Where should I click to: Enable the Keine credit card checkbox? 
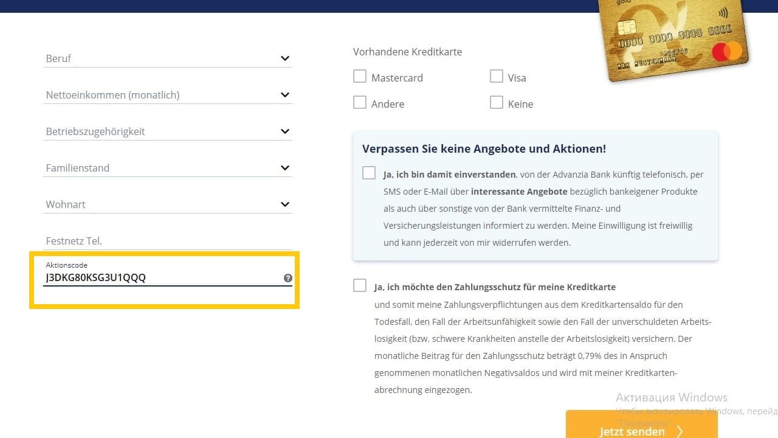(x=497, y=103)
